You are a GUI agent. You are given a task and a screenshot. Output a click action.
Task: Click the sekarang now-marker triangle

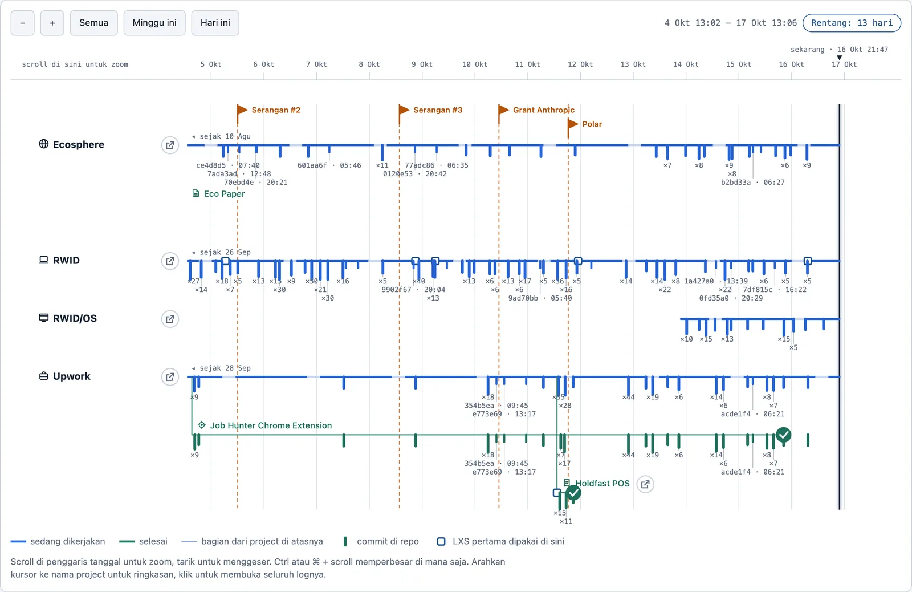839,58
